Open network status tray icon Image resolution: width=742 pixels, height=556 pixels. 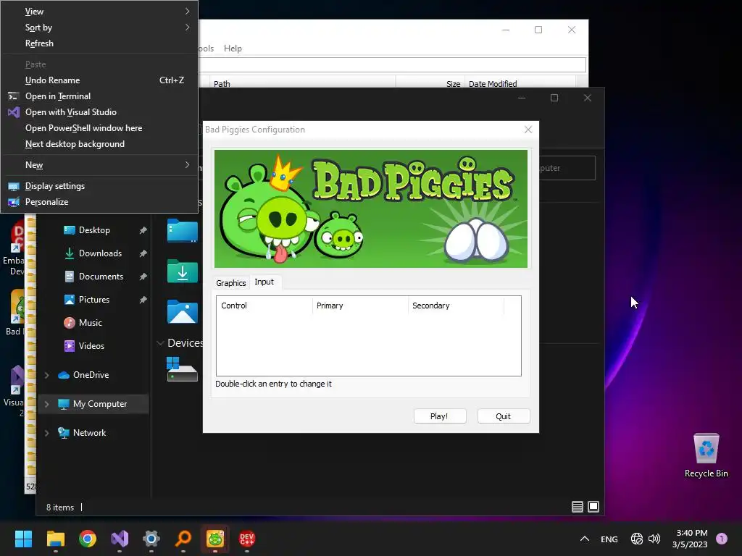point(636,539)
